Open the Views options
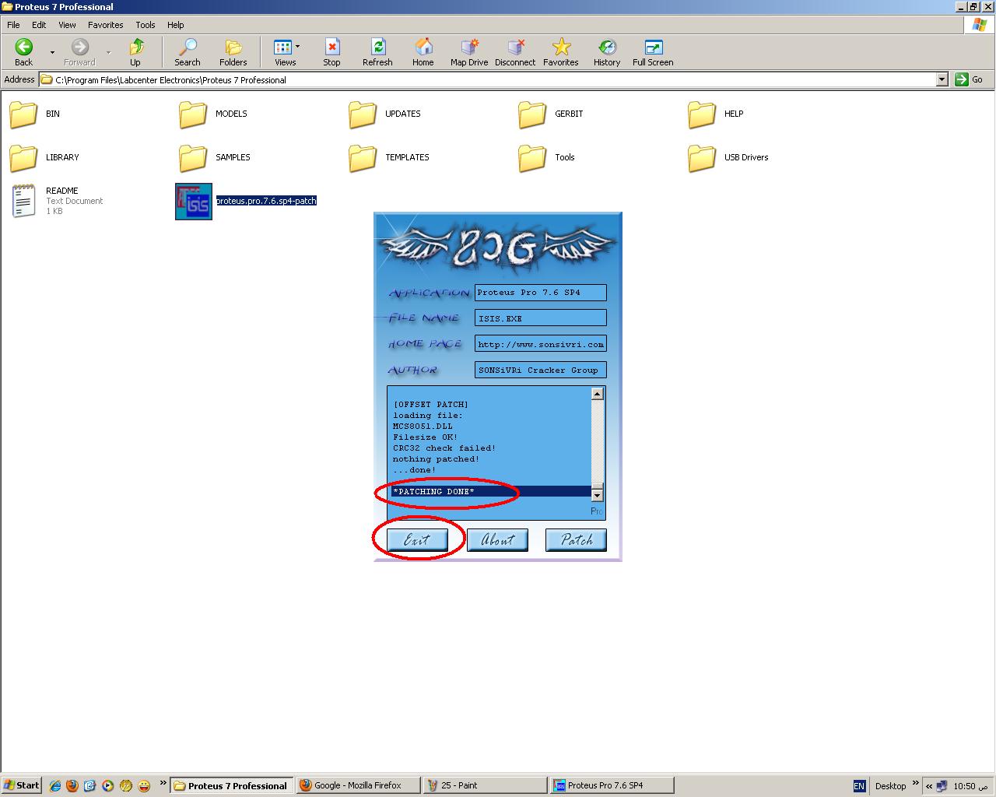This screenshot has width=996, height=797. pos(286,52)
